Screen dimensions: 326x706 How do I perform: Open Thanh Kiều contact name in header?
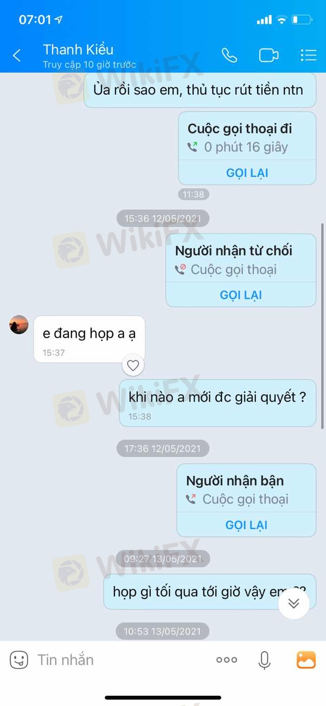[x=78, y=49]
